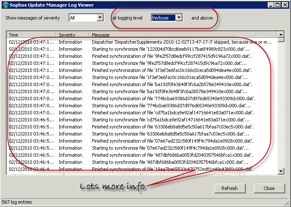Click the vertical scrollbar thumb

(x=281, y=40)
